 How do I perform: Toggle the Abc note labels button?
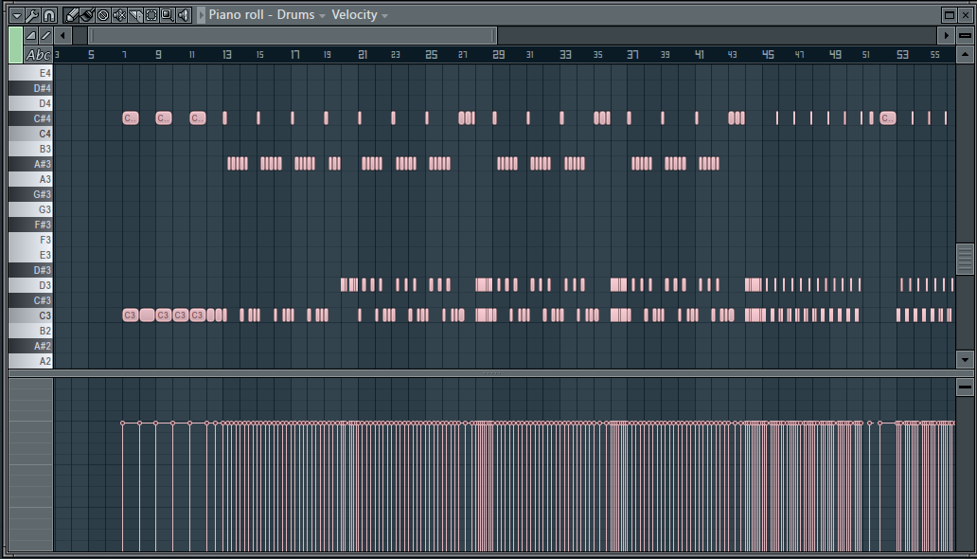point(38,55)
